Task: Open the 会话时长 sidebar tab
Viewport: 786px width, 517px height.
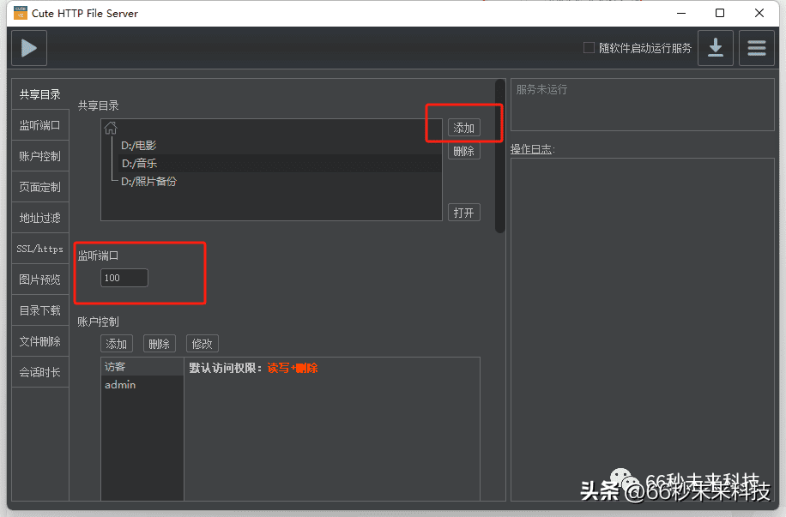Action: 39,372
